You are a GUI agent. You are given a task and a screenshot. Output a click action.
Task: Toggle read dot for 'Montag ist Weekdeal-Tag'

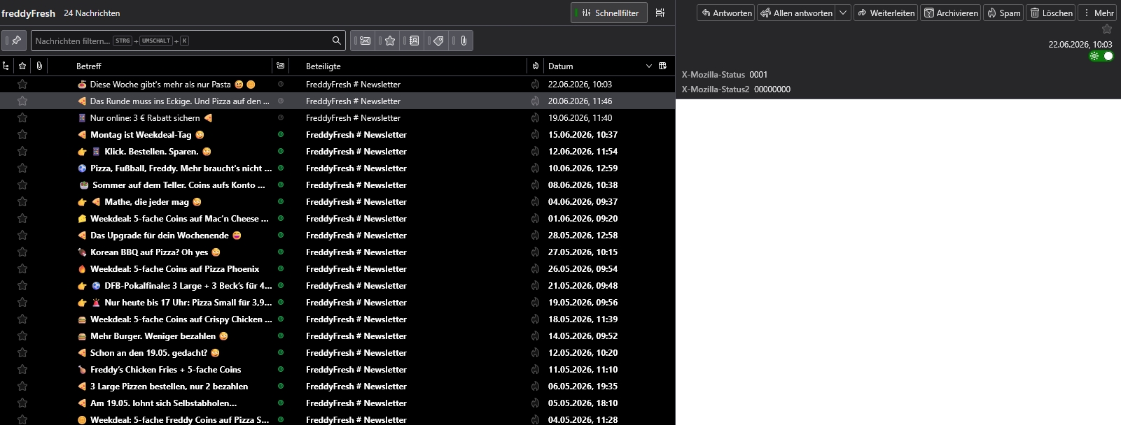(x=281, y=134)
